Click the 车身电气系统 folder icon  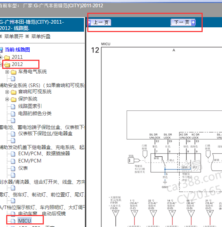click(14, 72)
